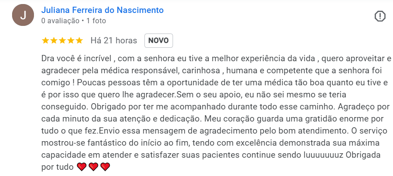This screenshot has width=393, height=176.
Task: Click the second yellow rating star
Action: pyautogui.click(x=54, y=41)
